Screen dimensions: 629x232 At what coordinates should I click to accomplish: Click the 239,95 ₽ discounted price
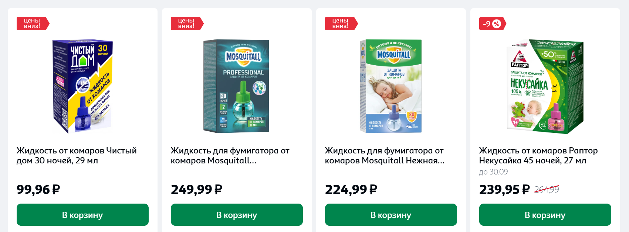(x=504, y=190)
